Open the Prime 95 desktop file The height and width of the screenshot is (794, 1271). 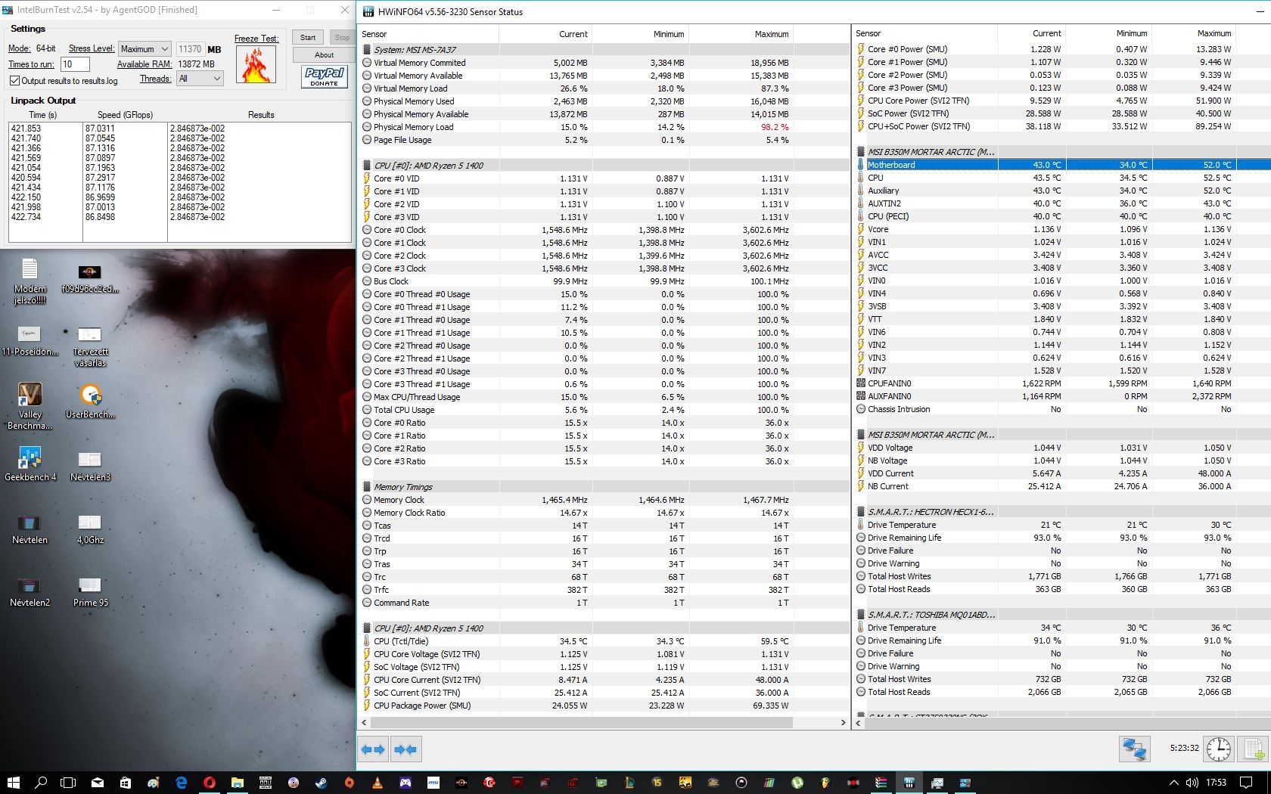coord(89,591)
